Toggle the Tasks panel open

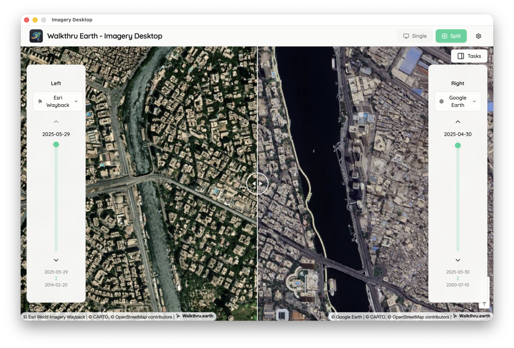point(469,56)
